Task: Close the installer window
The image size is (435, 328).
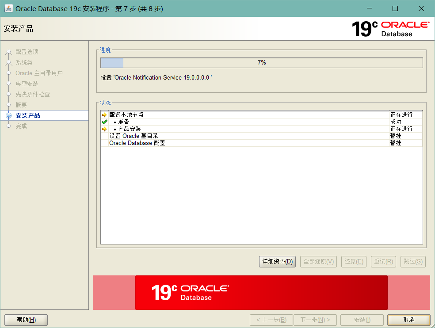Action: pyautogui.click(x=421, y=8)
